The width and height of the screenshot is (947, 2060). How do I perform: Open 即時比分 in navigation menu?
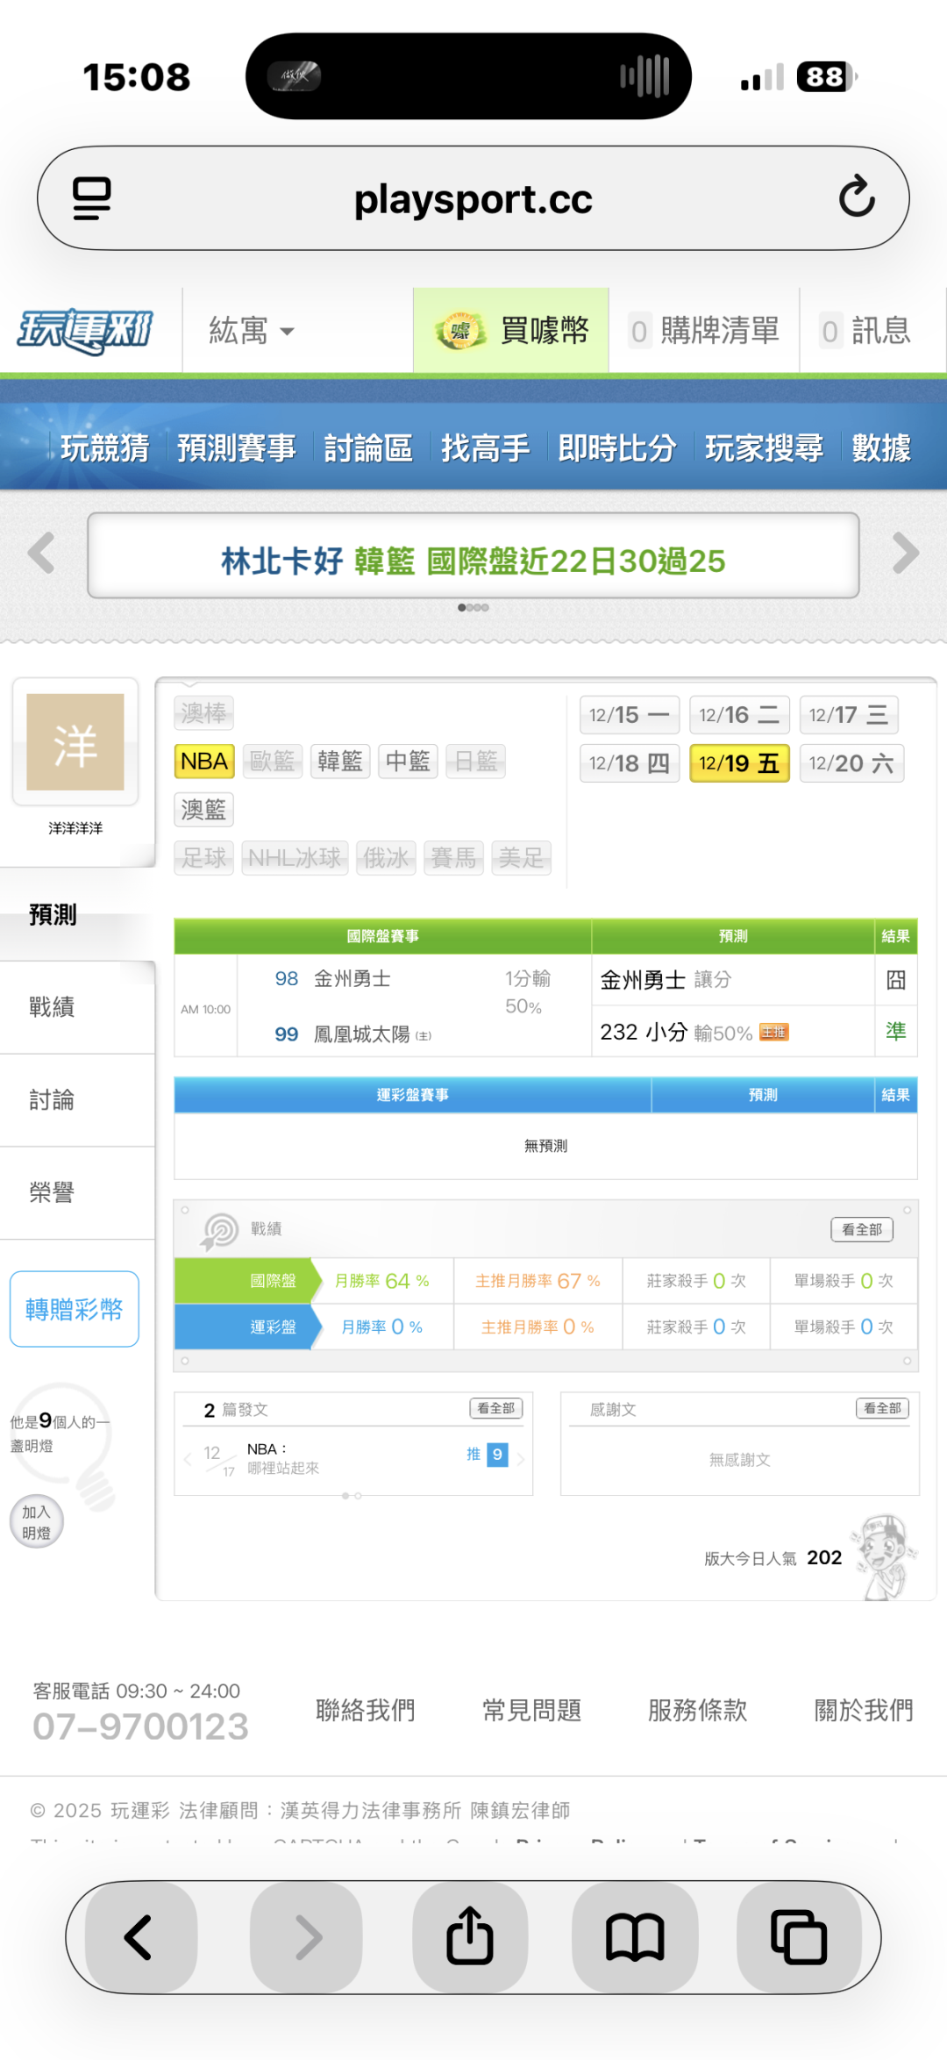tap(616, 448)
